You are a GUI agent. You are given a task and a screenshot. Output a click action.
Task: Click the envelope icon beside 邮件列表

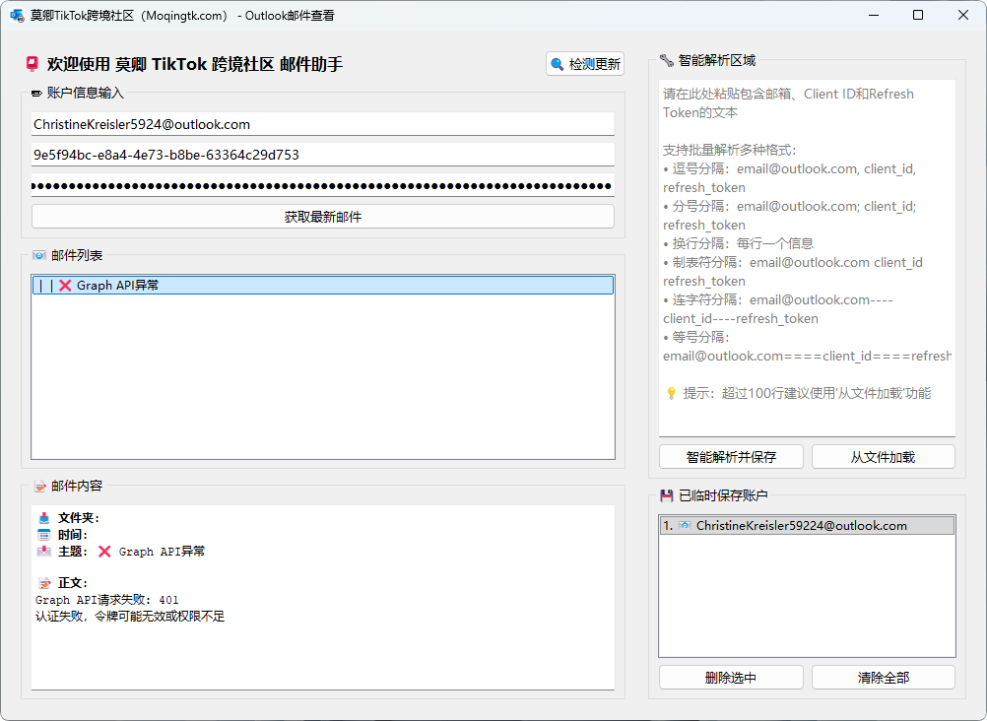coord(39,255)
